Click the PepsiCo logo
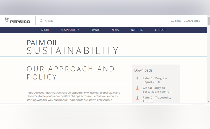The height and width of the screenshot is (129, 210). [17, 20]
